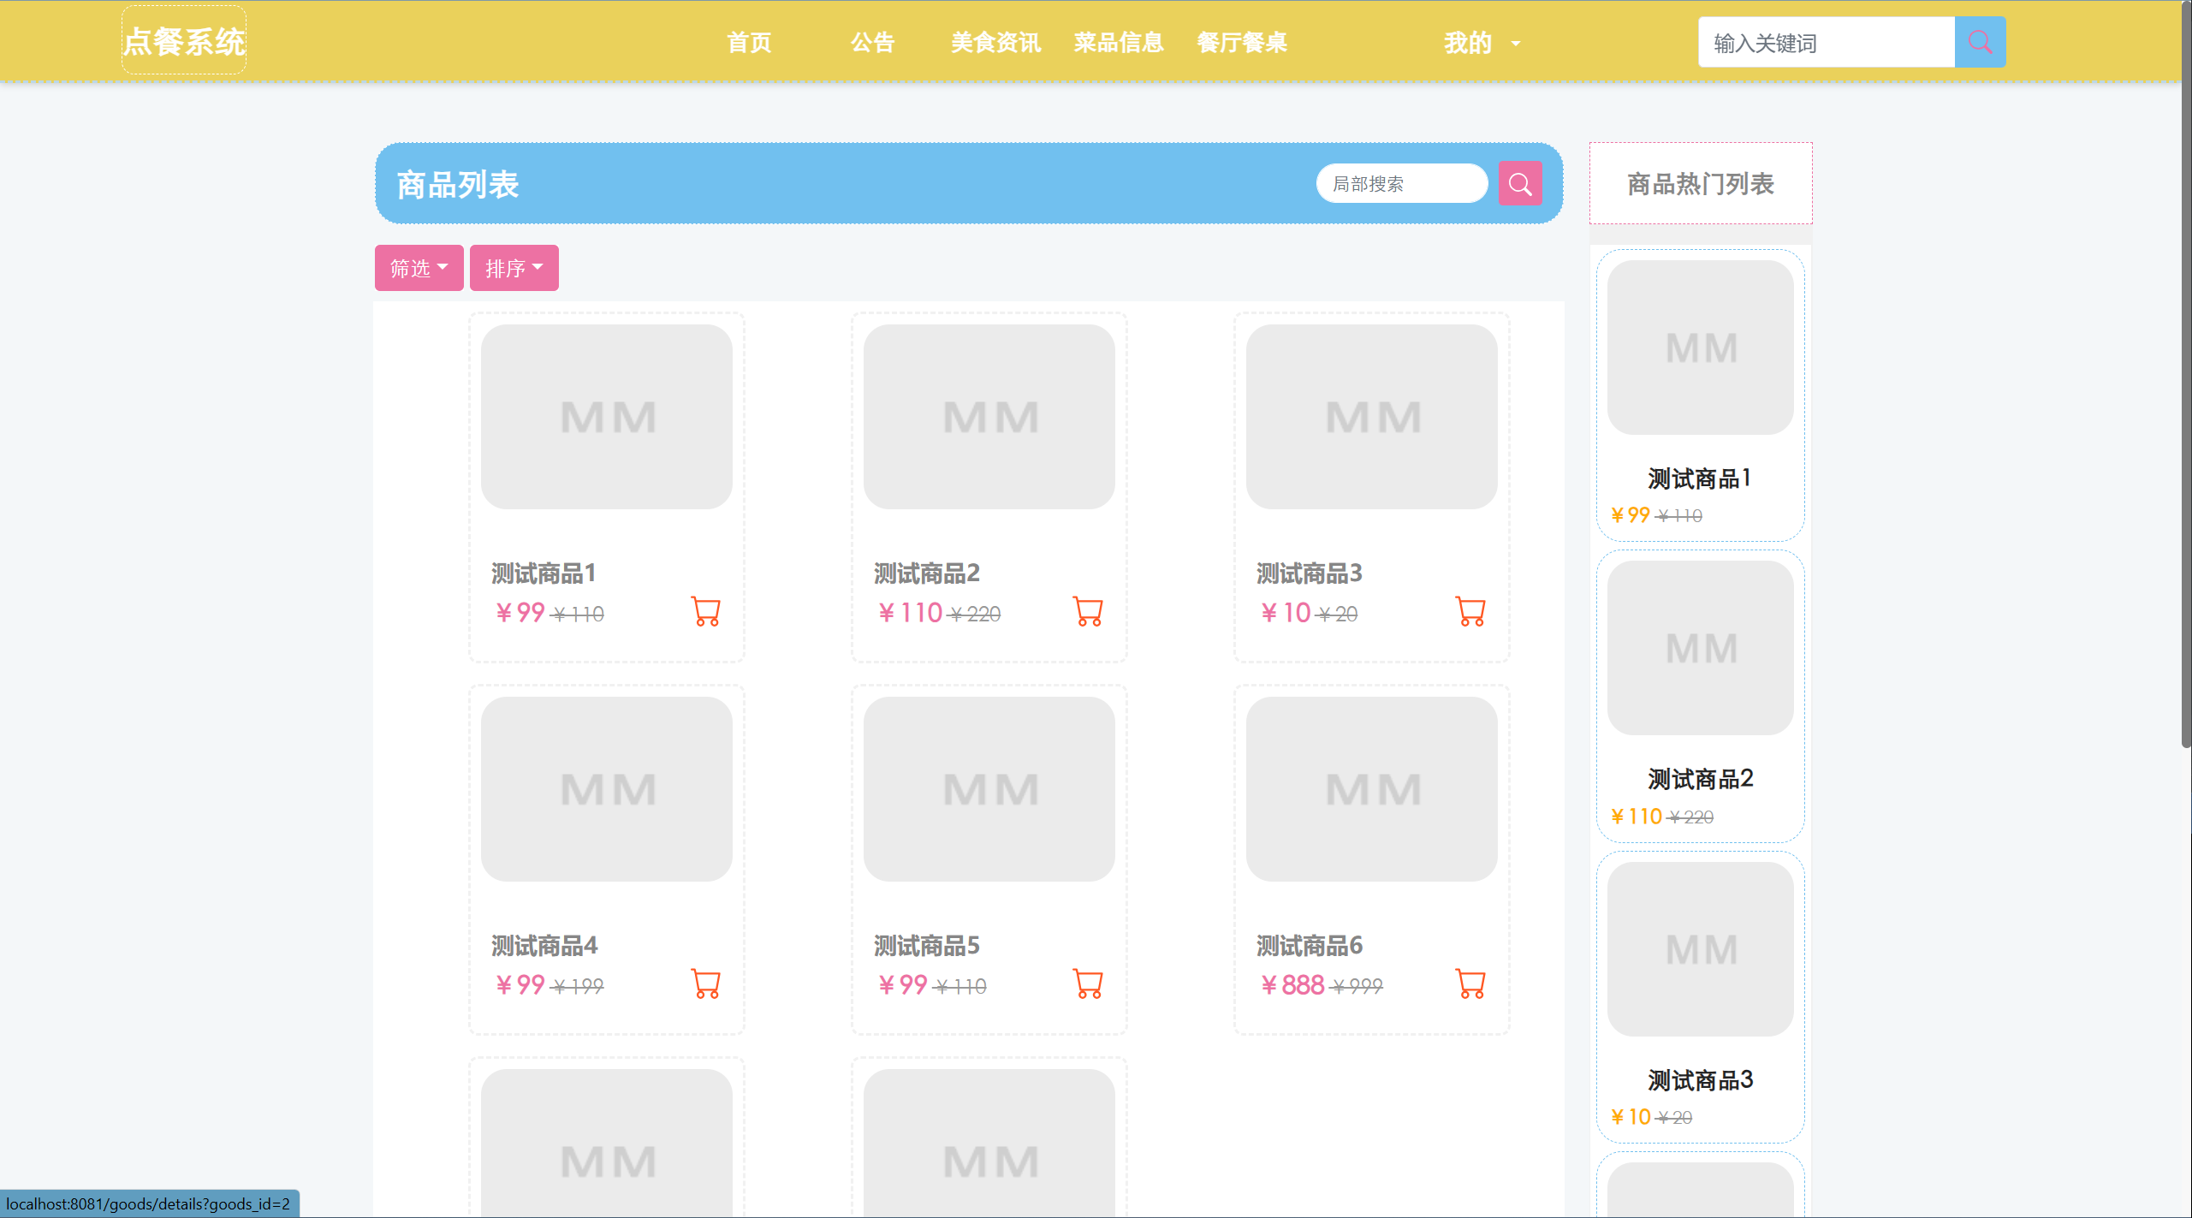This screenshot has height=1218, width=2192.
Task: Open the 美食资讯 navigation item
Action: pyautogui.click(x=995, y=42)
